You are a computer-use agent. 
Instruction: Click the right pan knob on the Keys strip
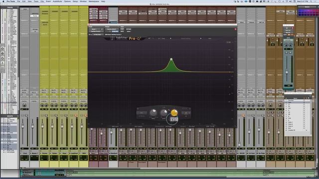(x=66, y=105)
